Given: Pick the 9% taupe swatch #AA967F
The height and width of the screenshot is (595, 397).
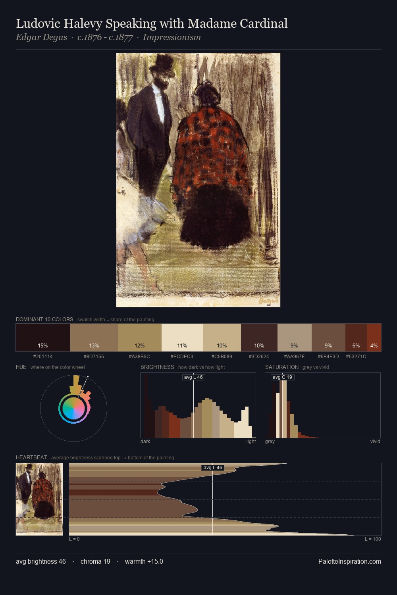Looking at the screenshot, I should 295,338.
